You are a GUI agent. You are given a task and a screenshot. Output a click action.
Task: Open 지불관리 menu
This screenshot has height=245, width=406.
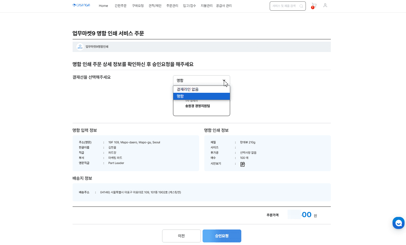point(207,6)
